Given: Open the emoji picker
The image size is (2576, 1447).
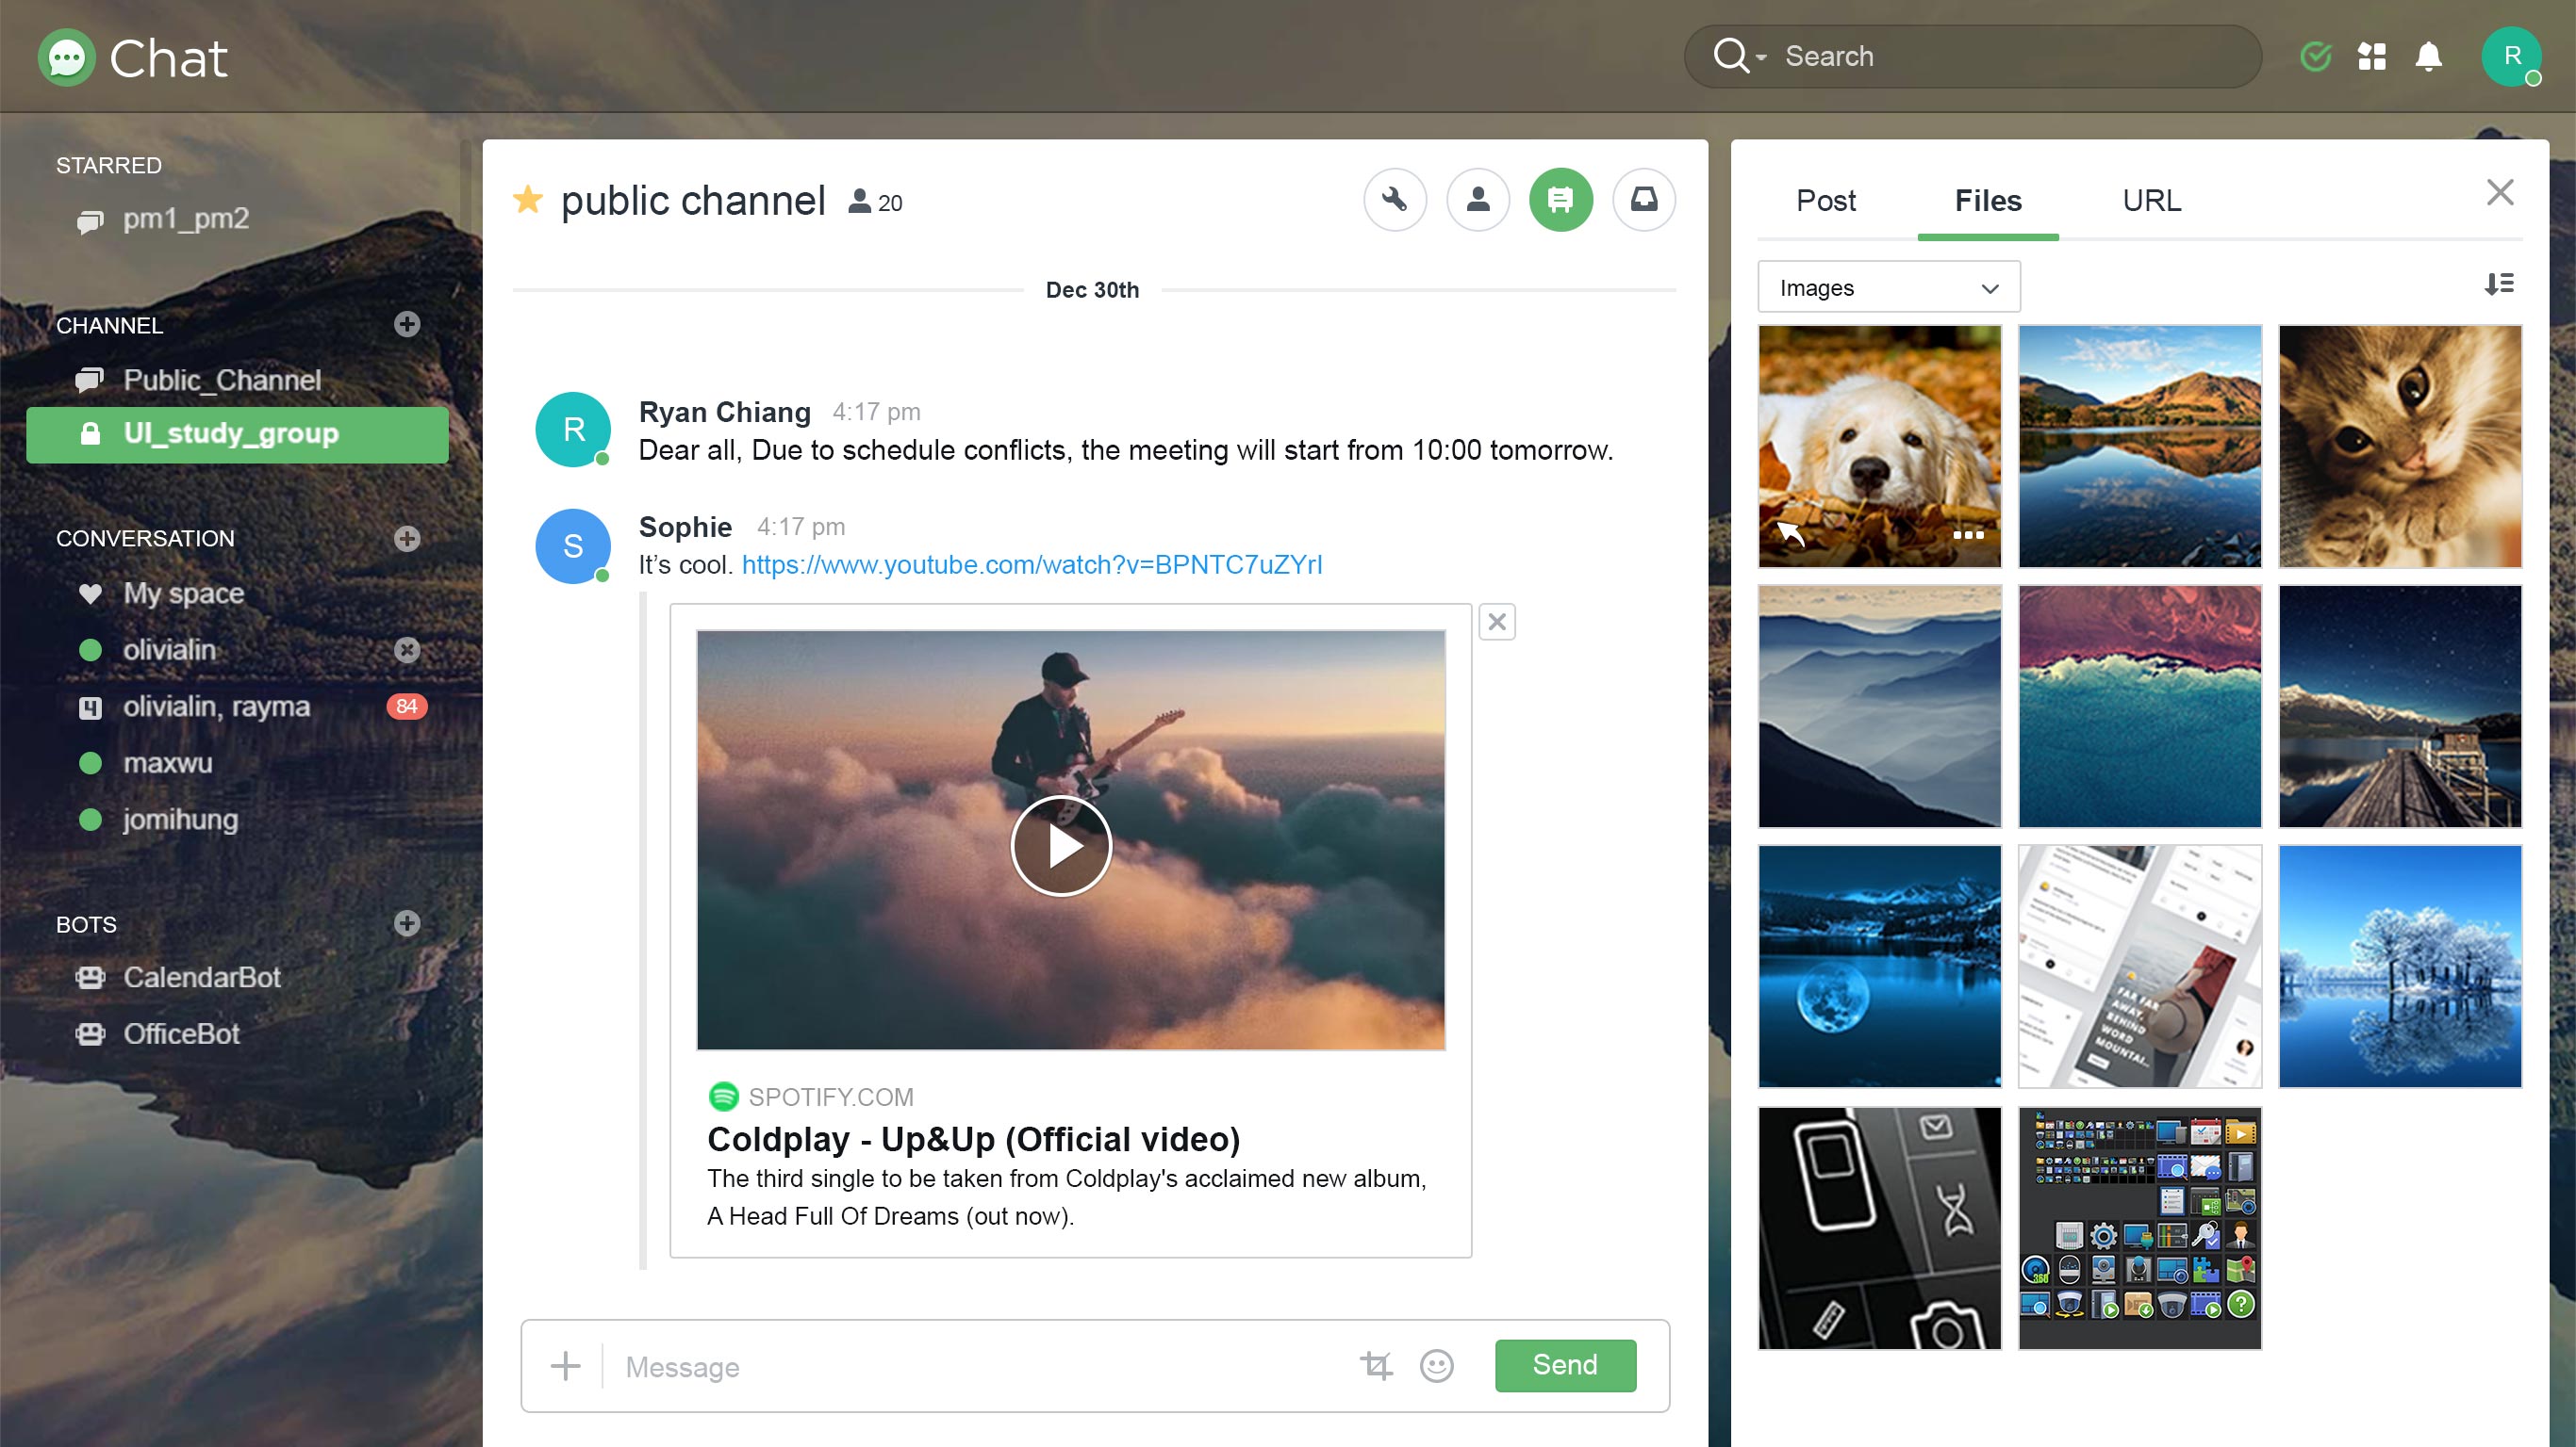Looking at the screenshot, I should (x=1436, y=1366).
